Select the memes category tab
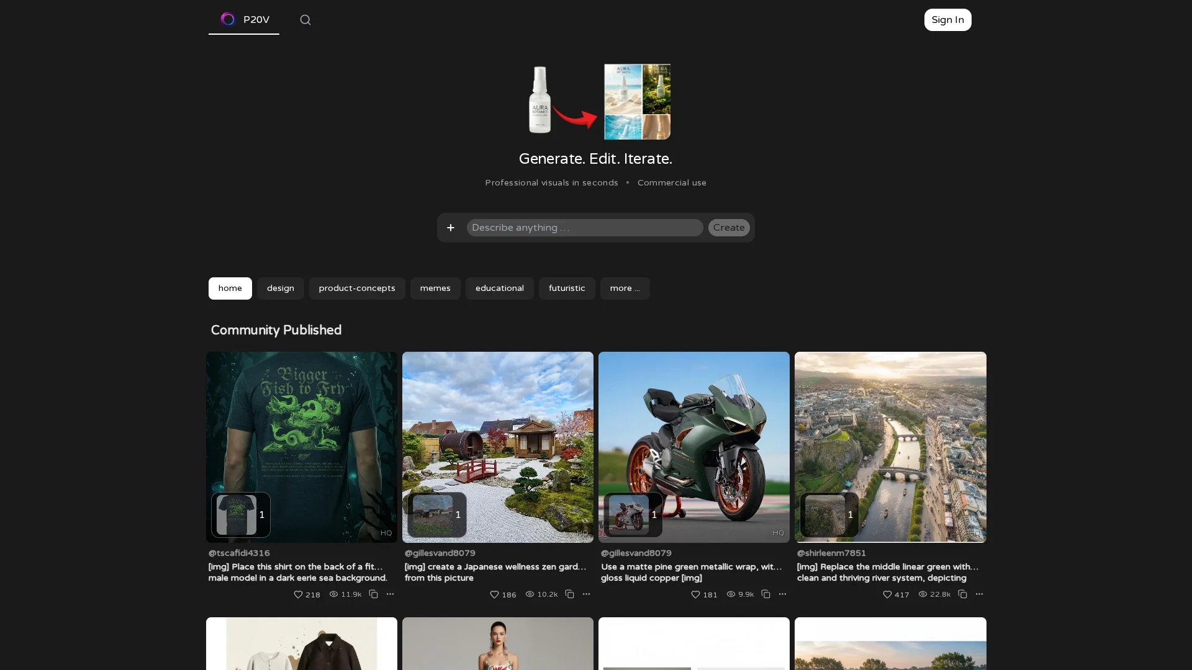Viewport: 1192px width, 670px height. (x=435, y=288)
